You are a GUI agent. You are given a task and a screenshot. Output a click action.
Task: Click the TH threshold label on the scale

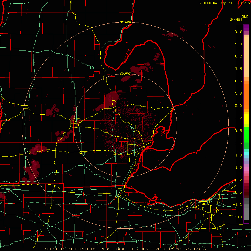click(x=240, y=217)
